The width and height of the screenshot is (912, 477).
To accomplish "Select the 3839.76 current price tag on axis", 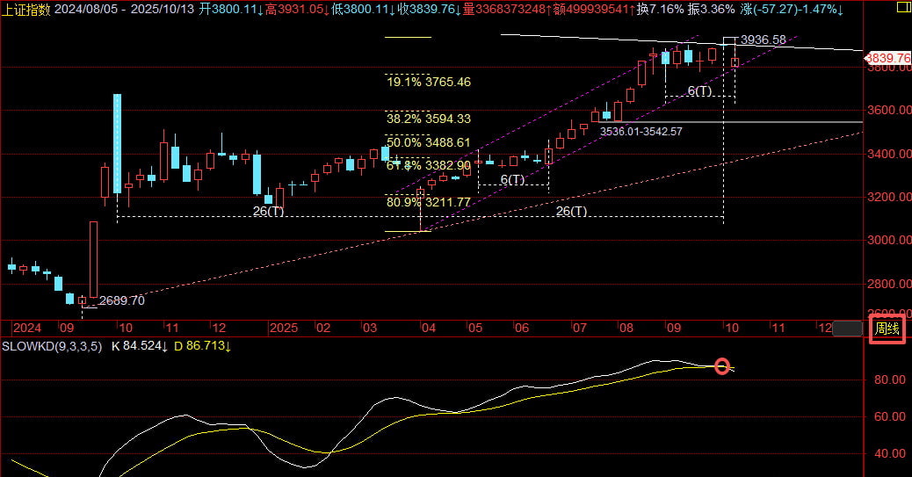I will (x=888, y=58).
